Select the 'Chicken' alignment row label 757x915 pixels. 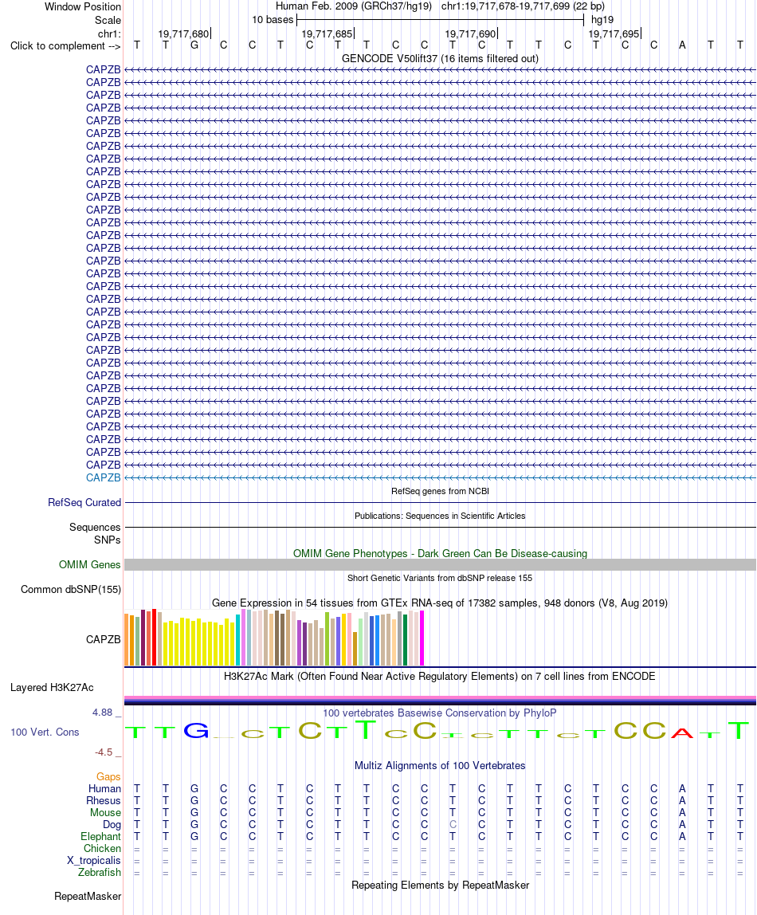click(102, 849)
